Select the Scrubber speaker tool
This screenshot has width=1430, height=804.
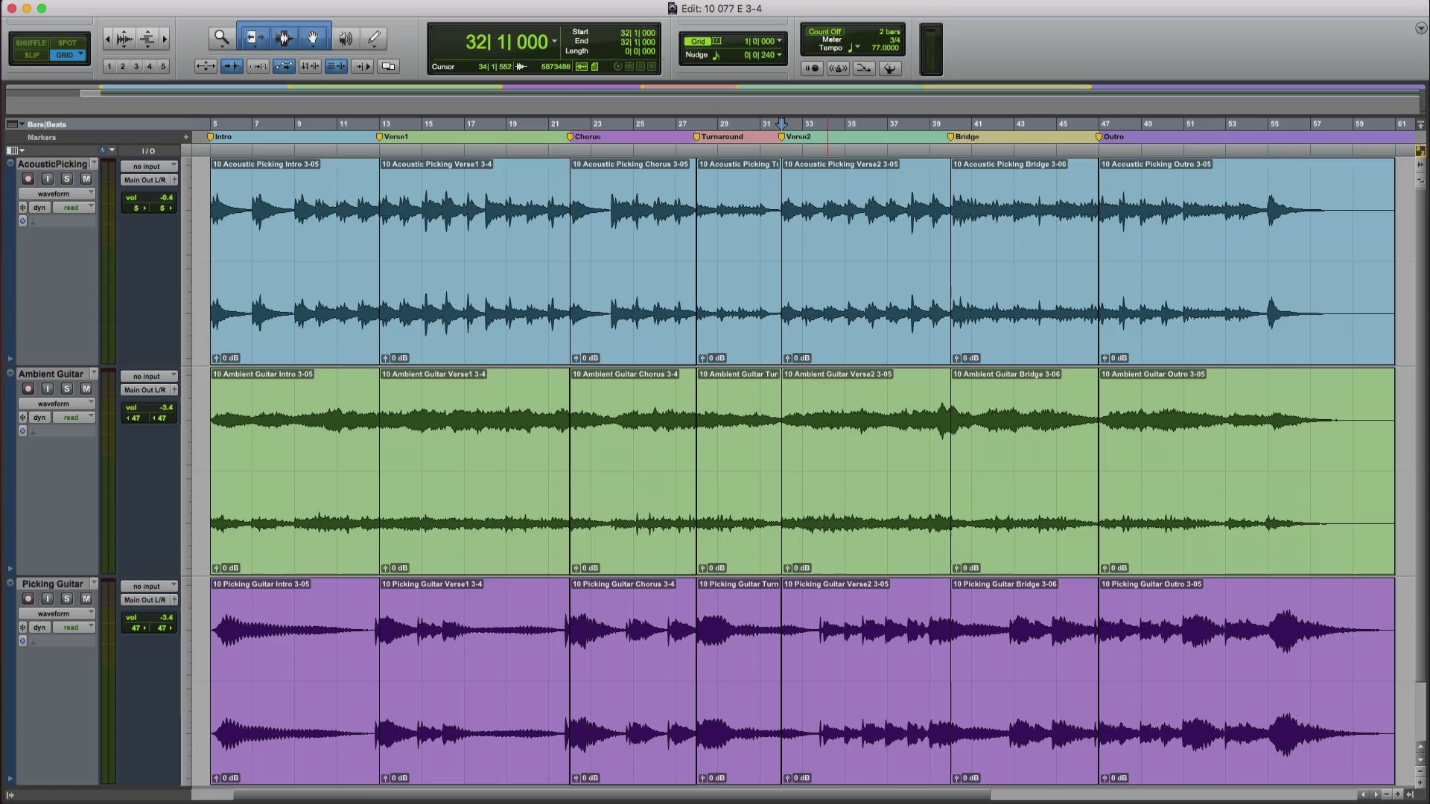(x=345, y=37)
